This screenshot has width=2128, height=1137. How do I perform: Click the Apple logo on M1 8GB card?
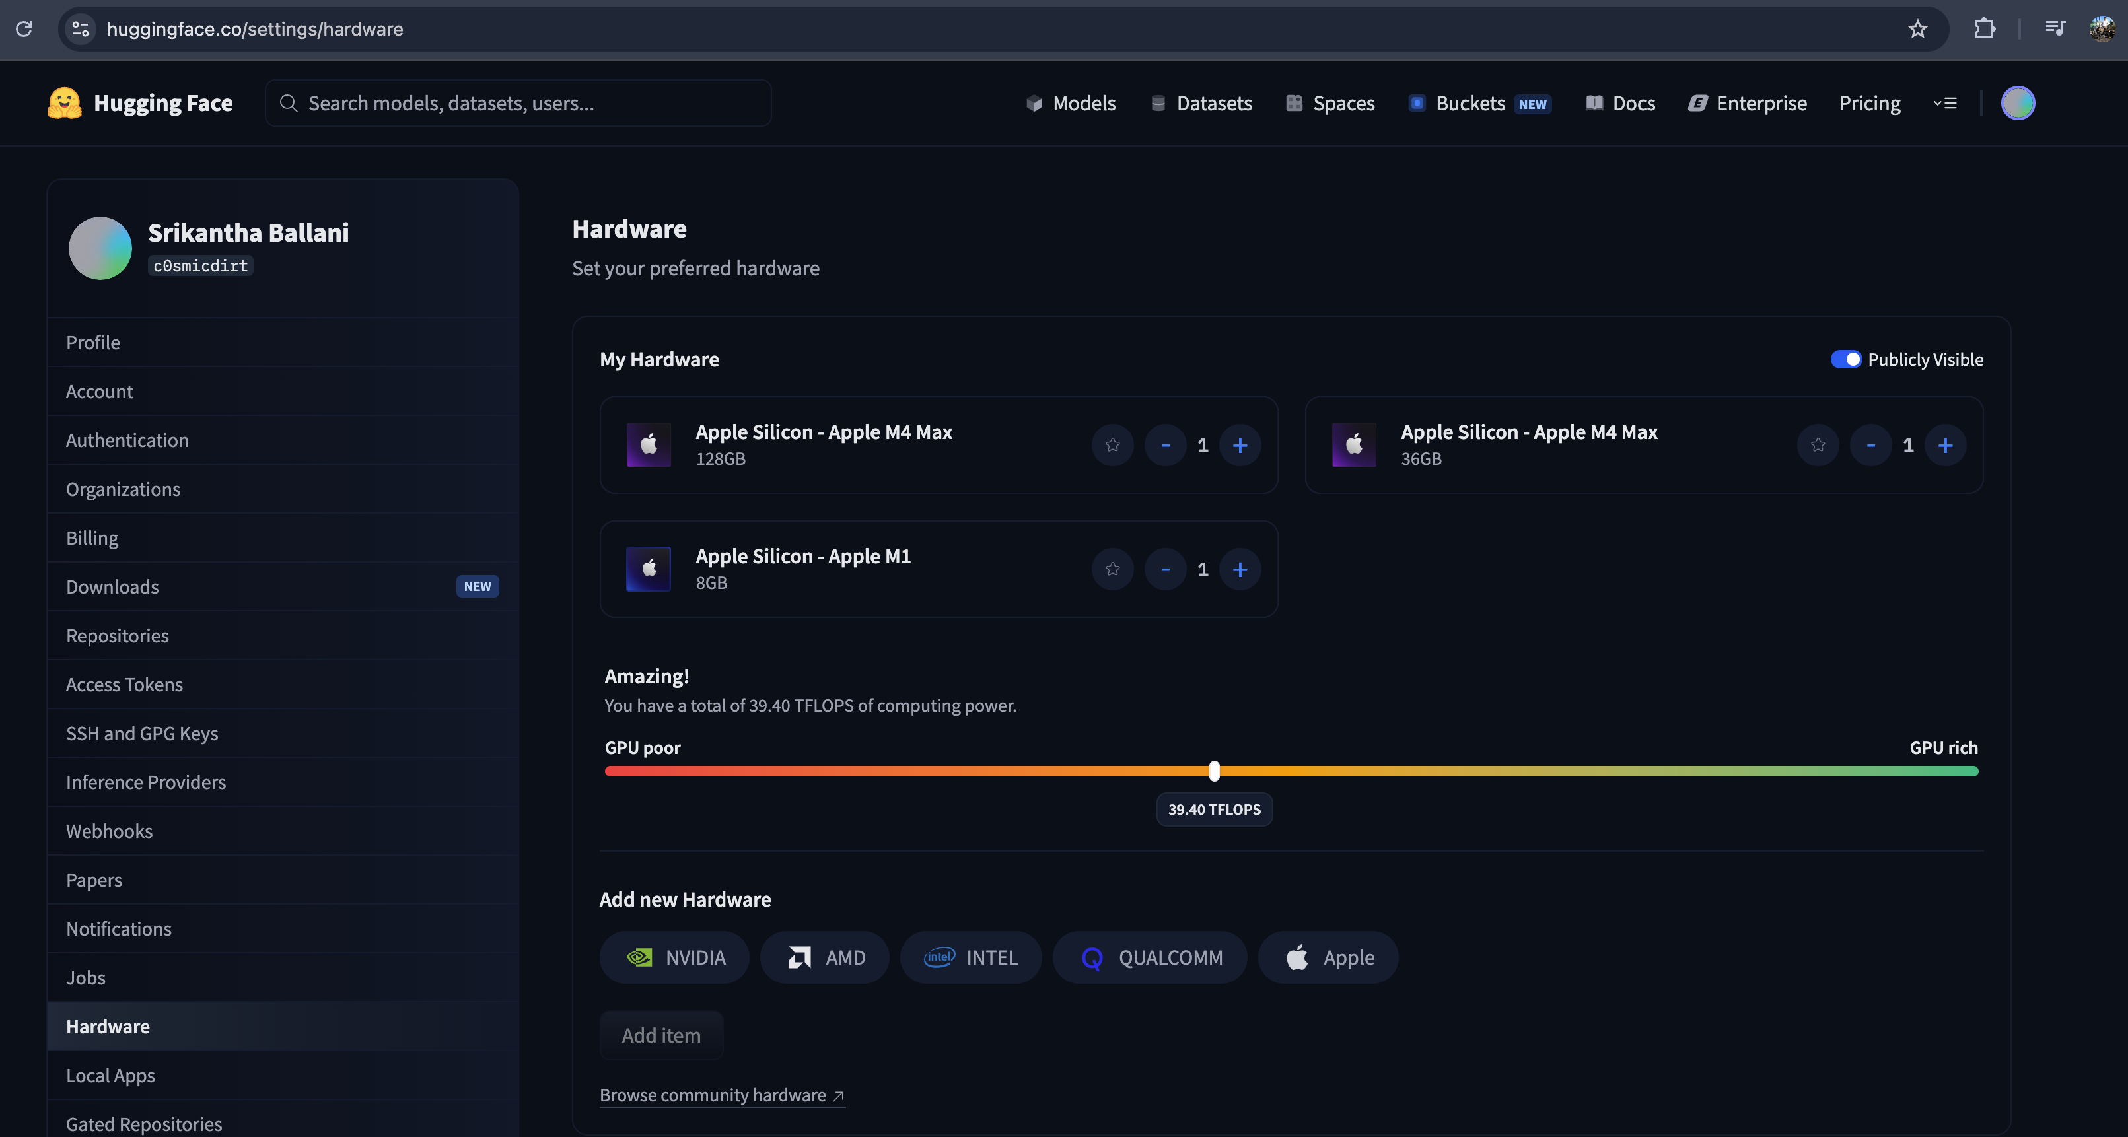[x=649, y=569]
